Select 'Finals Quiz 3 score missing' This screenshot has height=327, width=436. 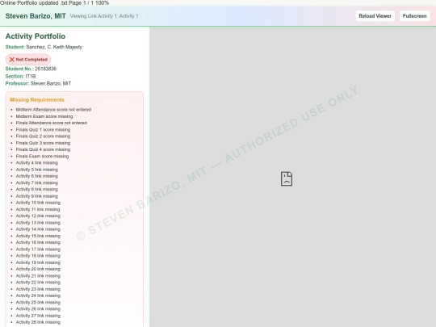click(43, 143)
